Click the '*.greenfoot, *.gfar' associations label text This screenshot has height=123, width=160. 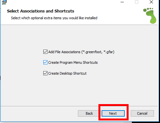(x=98, y=52)
